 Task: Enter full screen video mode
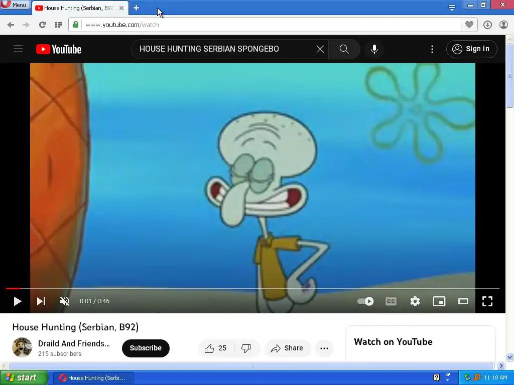tap(487, 301)
